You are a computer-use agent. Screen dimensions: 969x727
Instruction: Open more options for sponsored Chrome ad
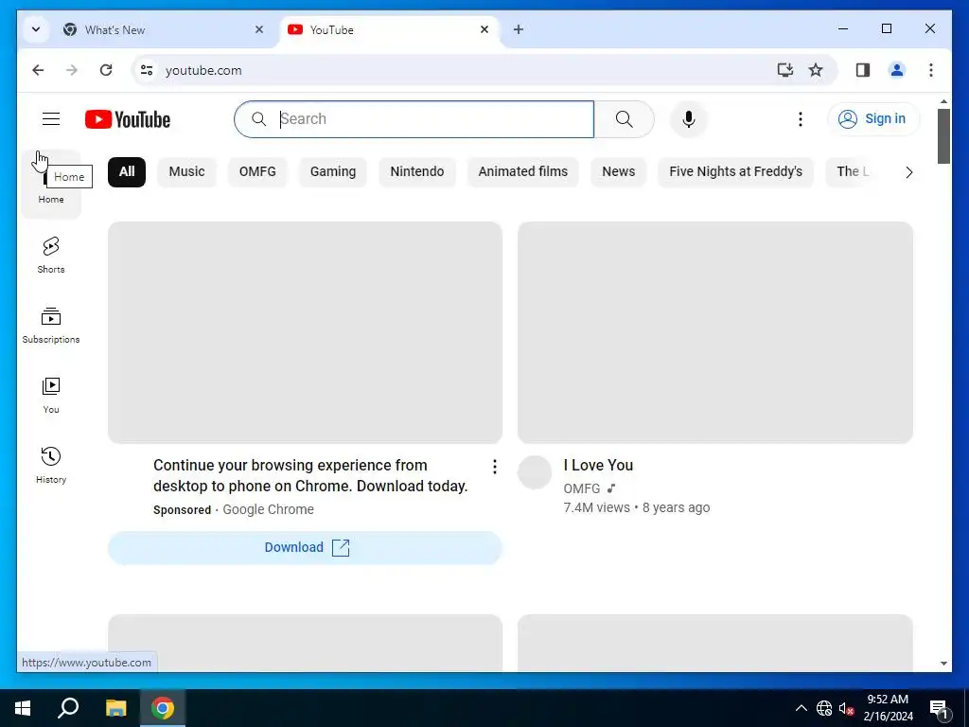click(494, 467)
